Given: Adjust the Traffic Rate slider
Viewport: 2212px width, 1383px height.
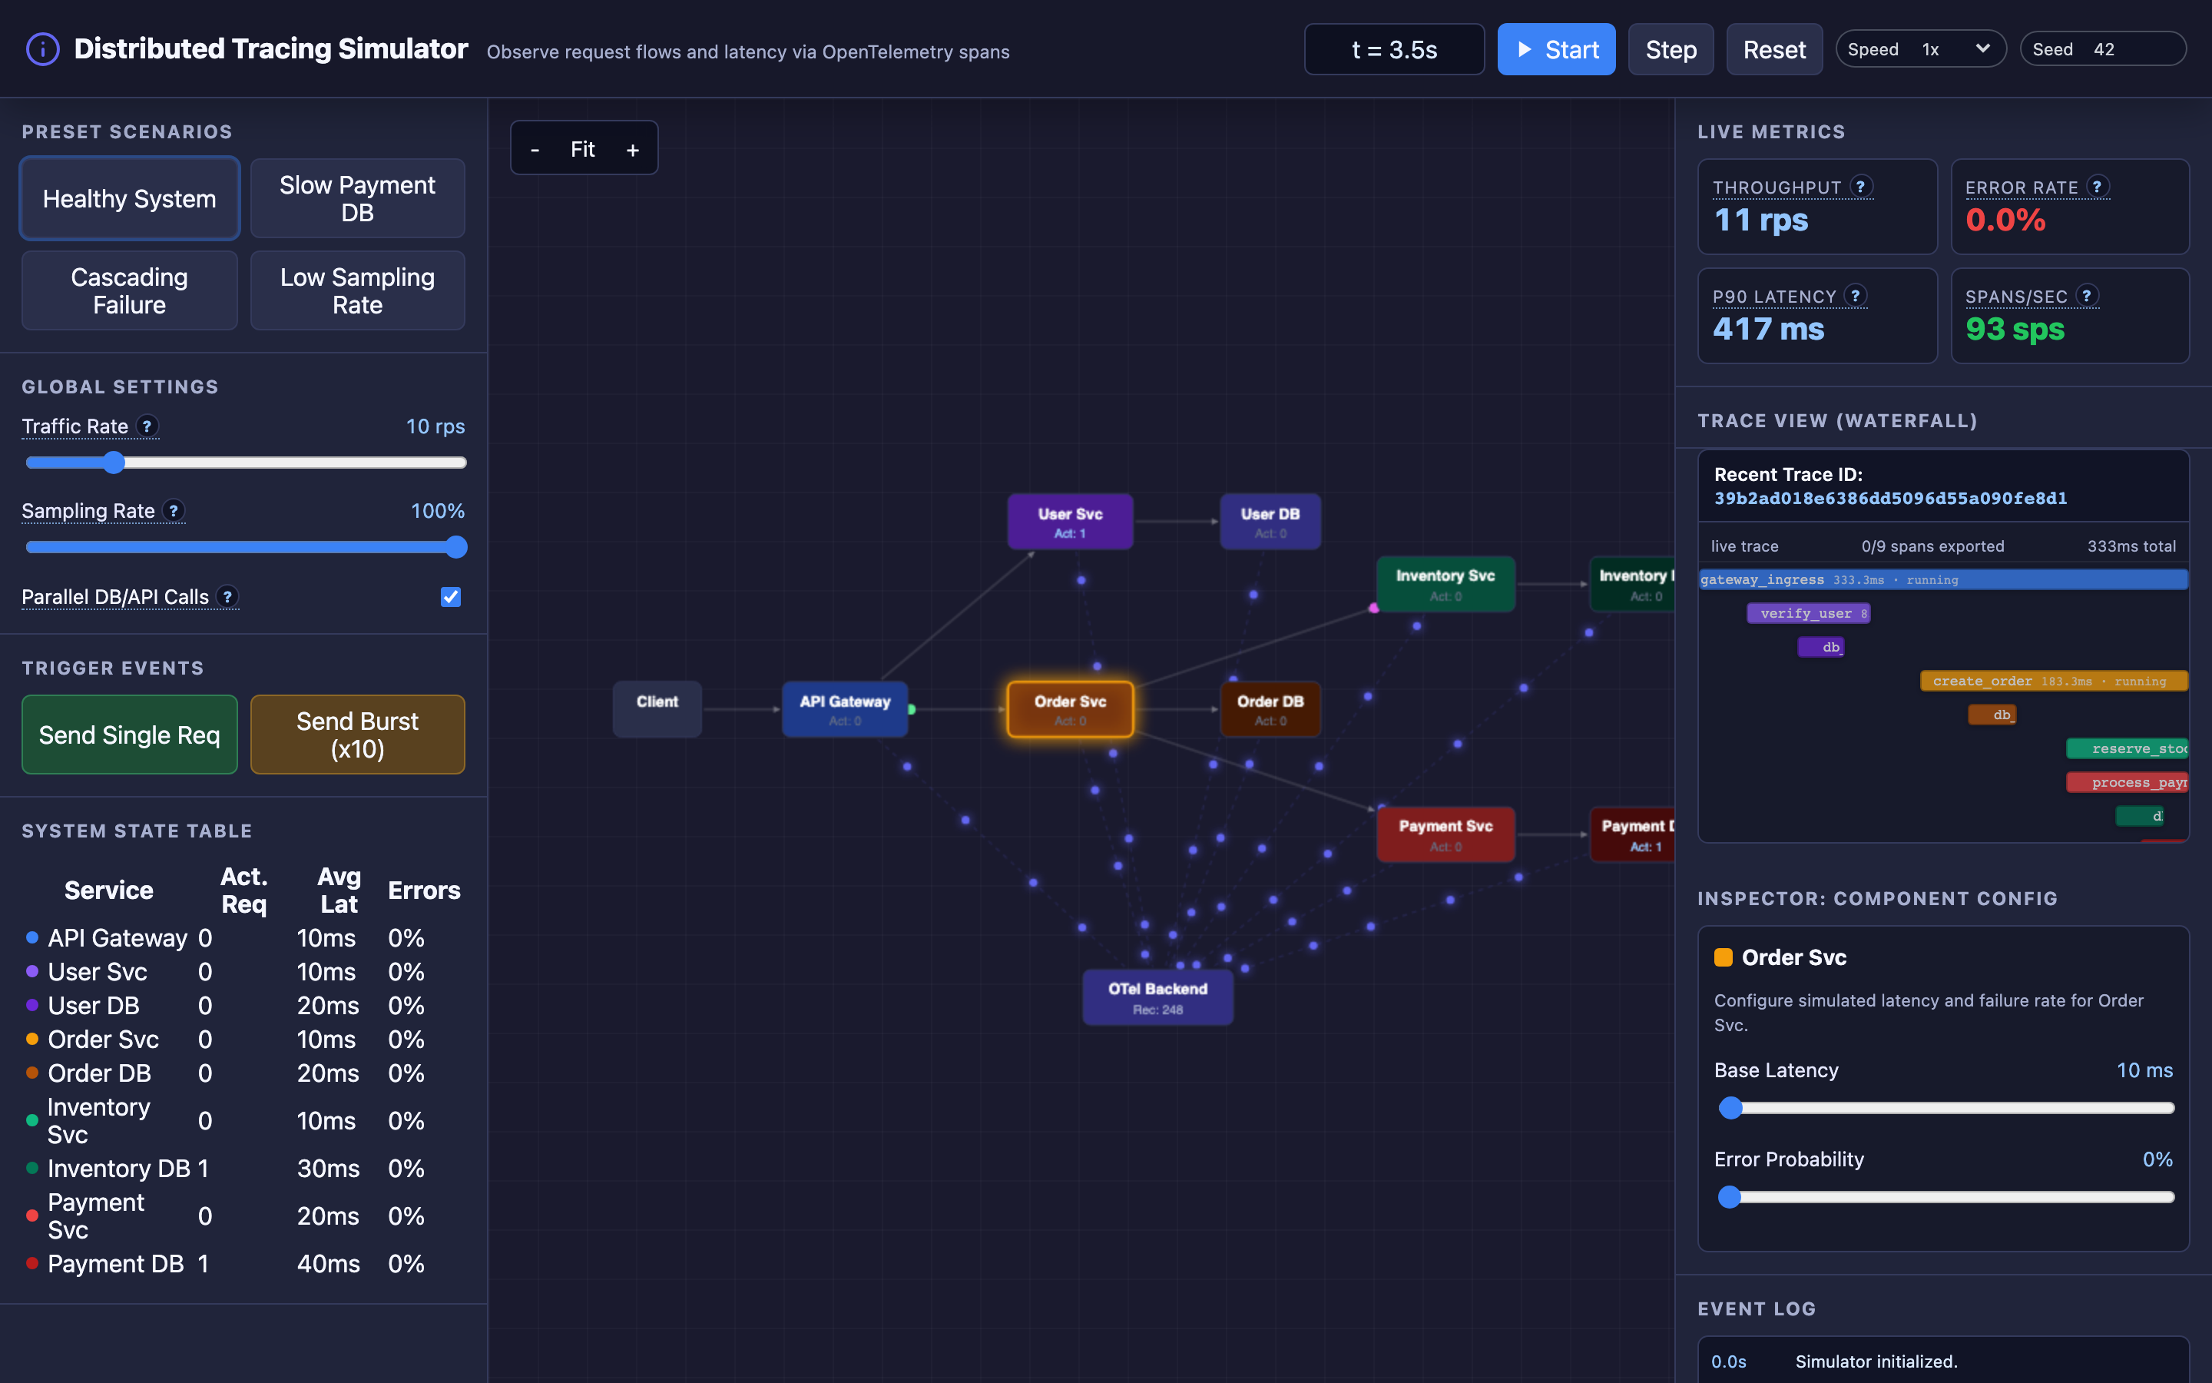Looking at the screenshot, I should pos(246,463).
